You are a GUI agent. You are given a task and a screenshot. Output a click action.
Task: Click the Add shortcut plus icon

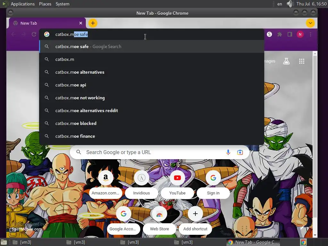[x=195, y=214]
